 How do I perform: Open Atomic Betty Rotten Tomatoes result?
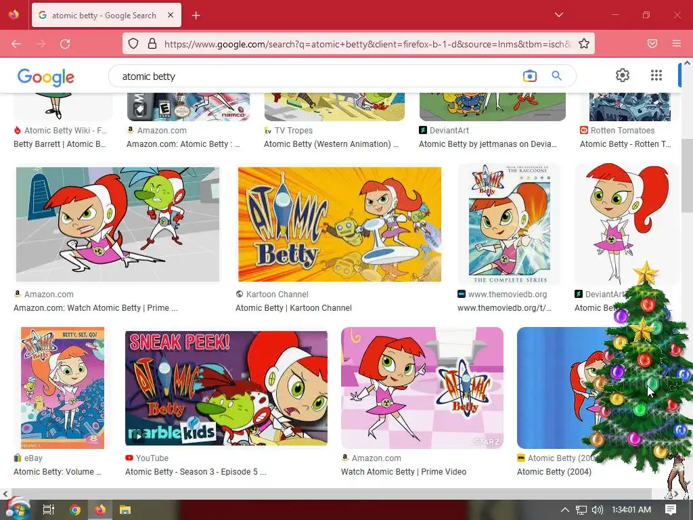[625, 144]
